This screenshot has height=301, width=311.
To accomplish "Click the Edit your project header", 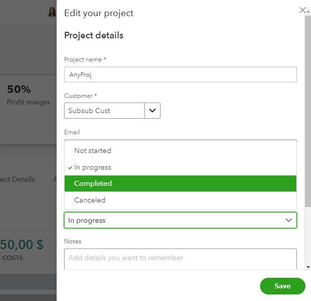I will (99, 13).
